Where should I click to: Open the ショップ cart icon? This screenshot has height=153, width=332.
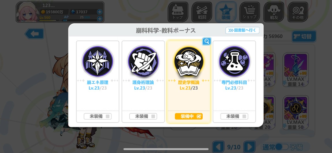249,12
